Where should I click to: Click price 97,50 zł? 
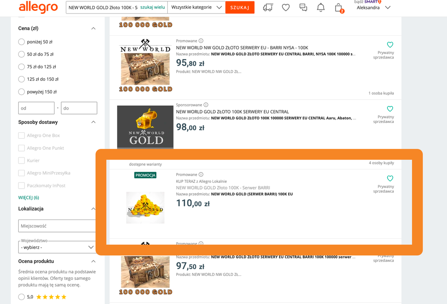tap(190, 266)
